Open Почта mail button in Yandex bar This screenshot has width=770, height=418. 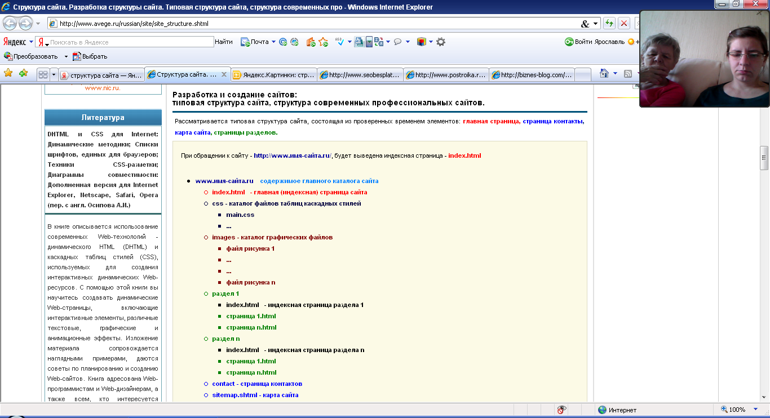[x=255, y=42]
